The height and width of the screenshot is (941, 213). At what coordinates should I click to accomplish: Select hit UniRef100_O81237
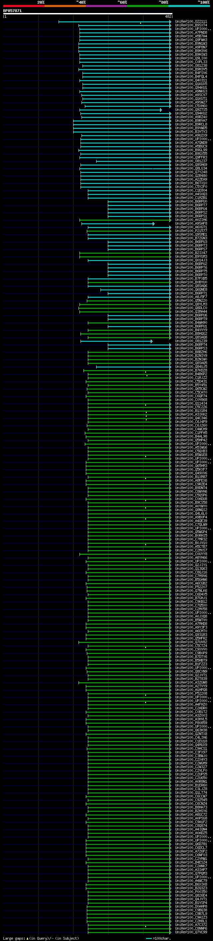click(x=191, y=161)
